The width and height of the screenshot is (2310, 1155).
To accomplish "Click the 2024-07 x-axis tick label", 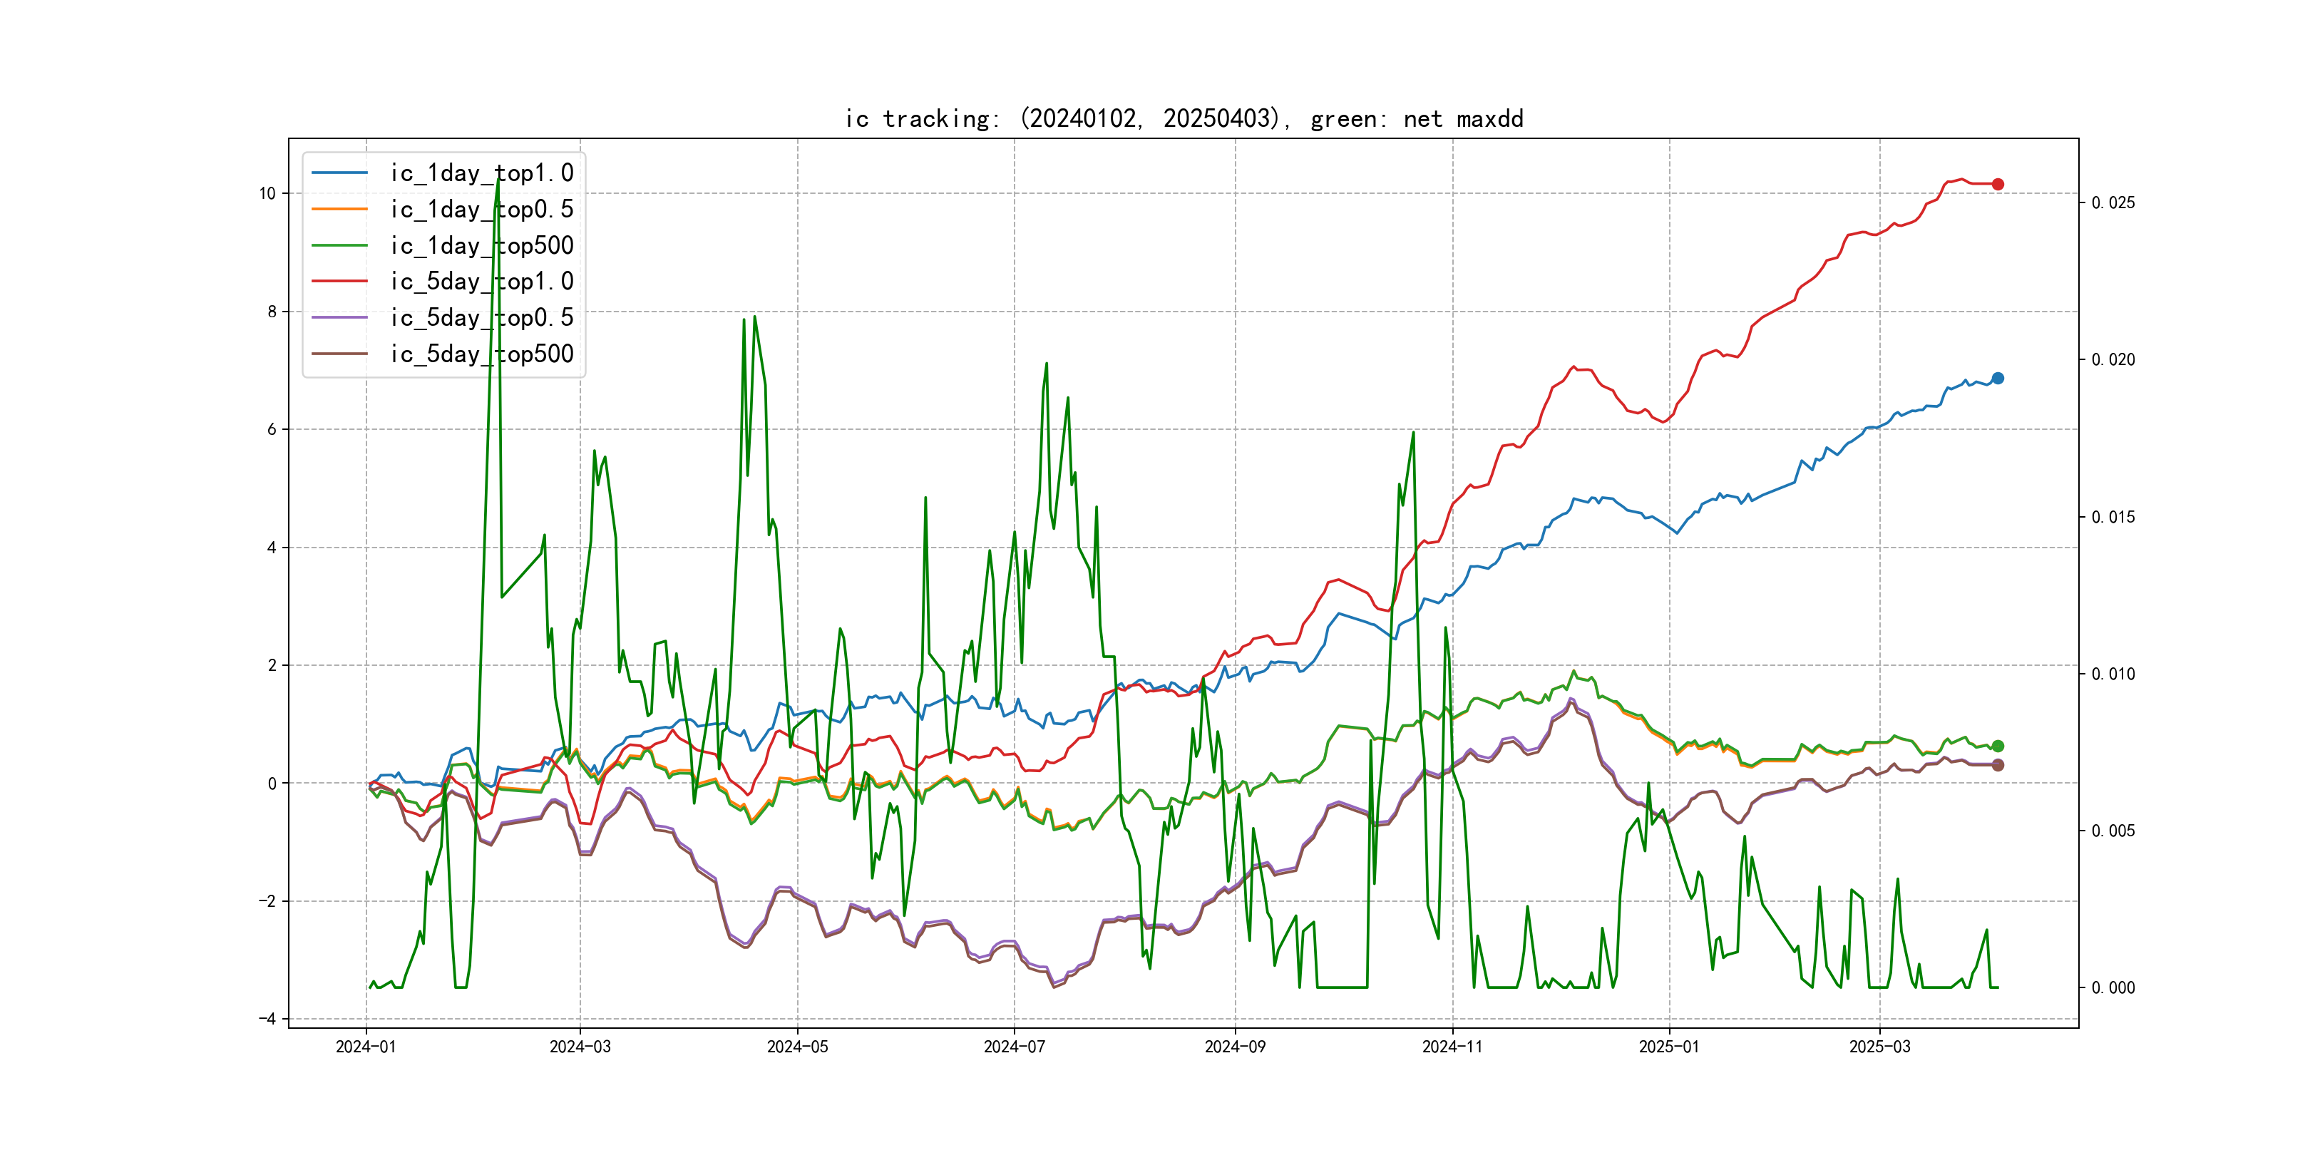I will click(1015, 1047).
